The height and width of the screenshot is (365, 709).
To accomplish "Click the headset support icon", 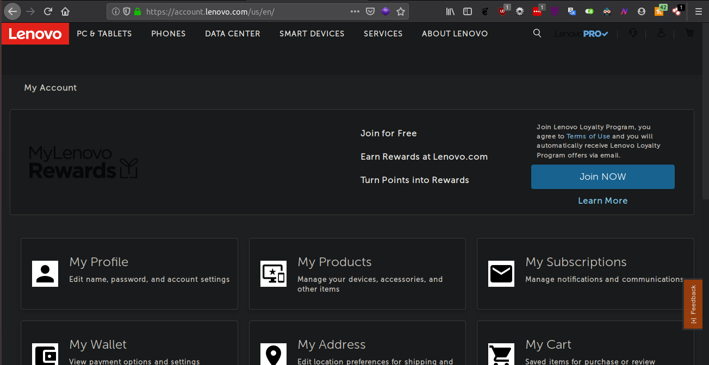I will (x=633, y=33).
